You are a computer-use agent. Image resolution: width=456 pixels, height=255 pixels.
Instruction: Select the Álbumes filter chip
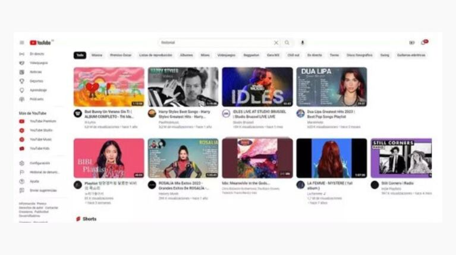[187, 55]
